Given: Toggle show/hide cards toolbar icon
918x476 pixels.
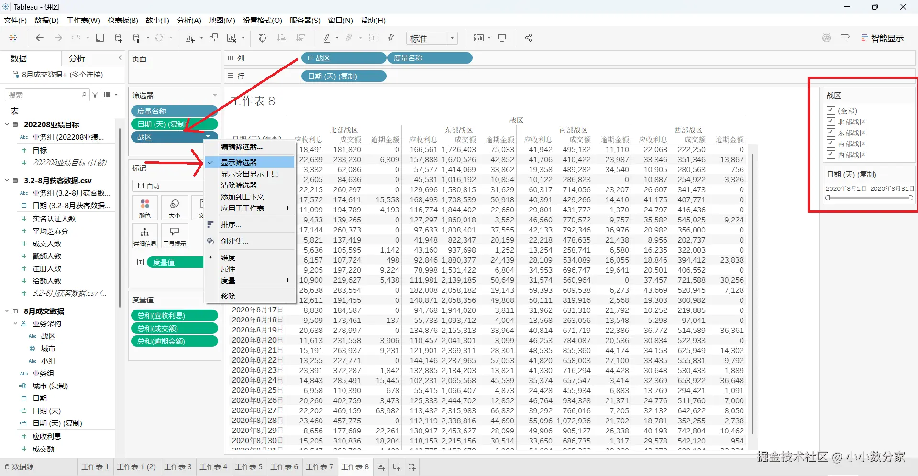Looking at the screenshot, I should (479, 38).
